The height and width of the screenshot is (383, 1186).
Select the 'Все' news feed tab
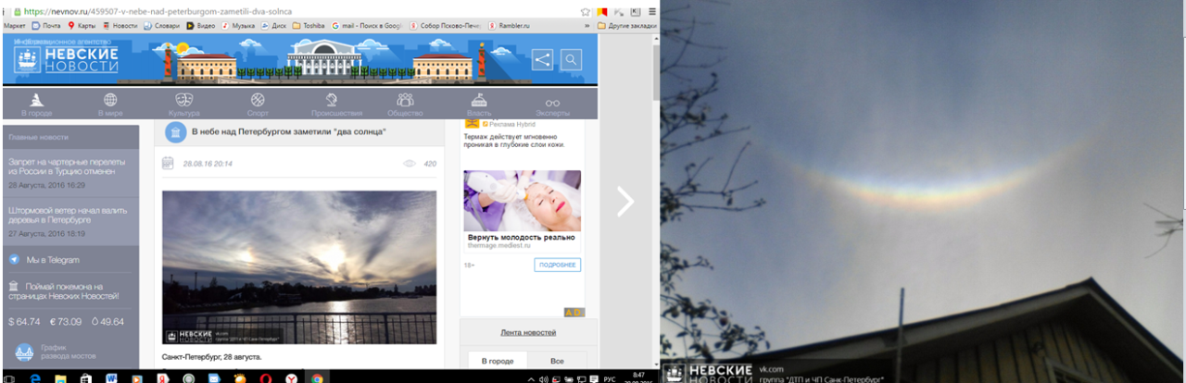pos(557,360)
